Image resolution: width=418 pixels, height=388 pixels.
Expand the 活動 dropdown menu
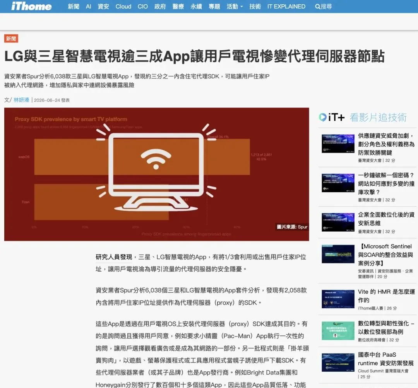click(x=235, y=7)
